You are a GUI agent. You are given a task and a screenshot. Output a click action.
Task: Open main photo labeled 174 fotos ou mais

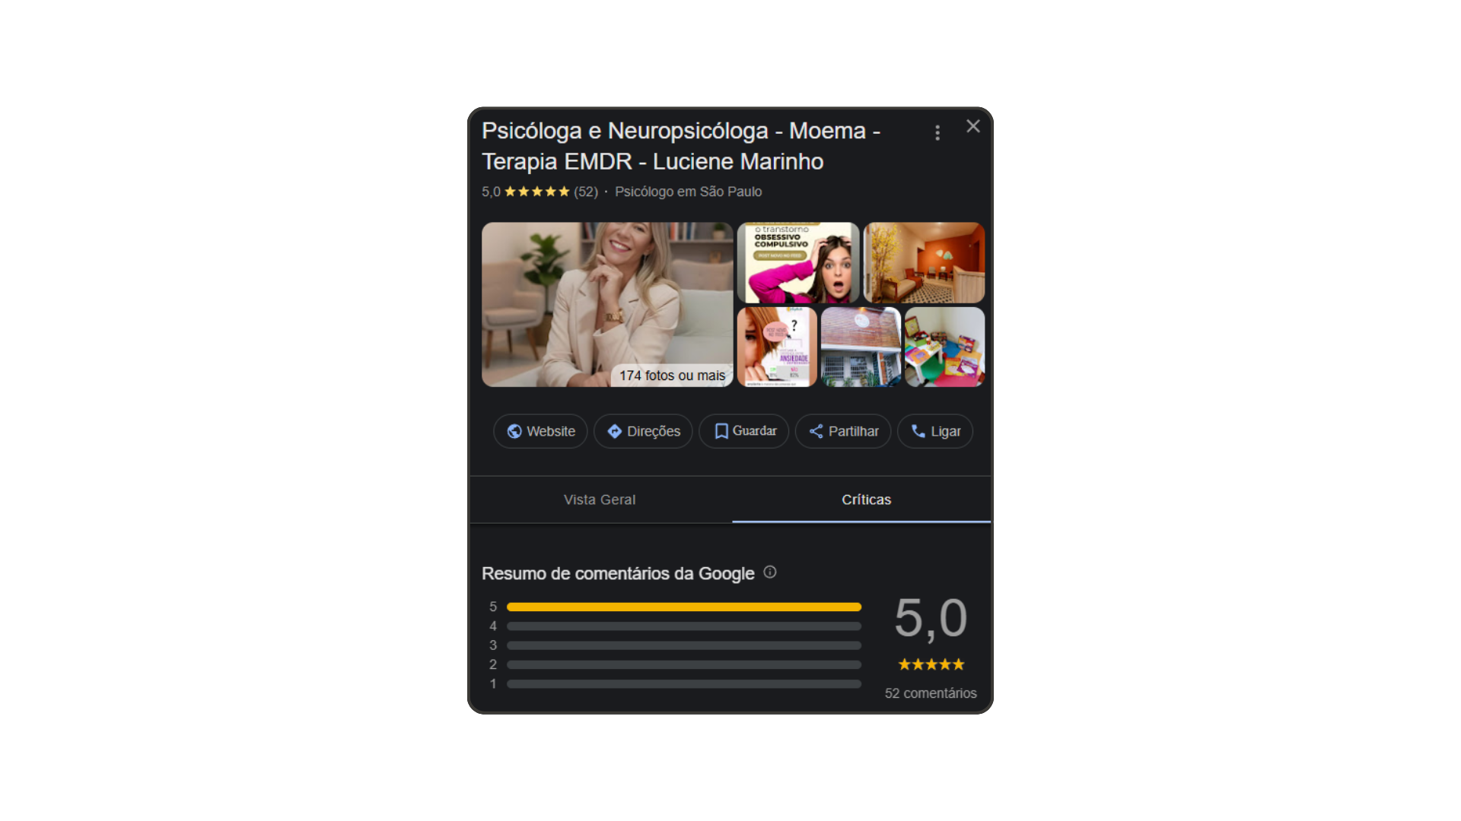(x=606, y=304)
